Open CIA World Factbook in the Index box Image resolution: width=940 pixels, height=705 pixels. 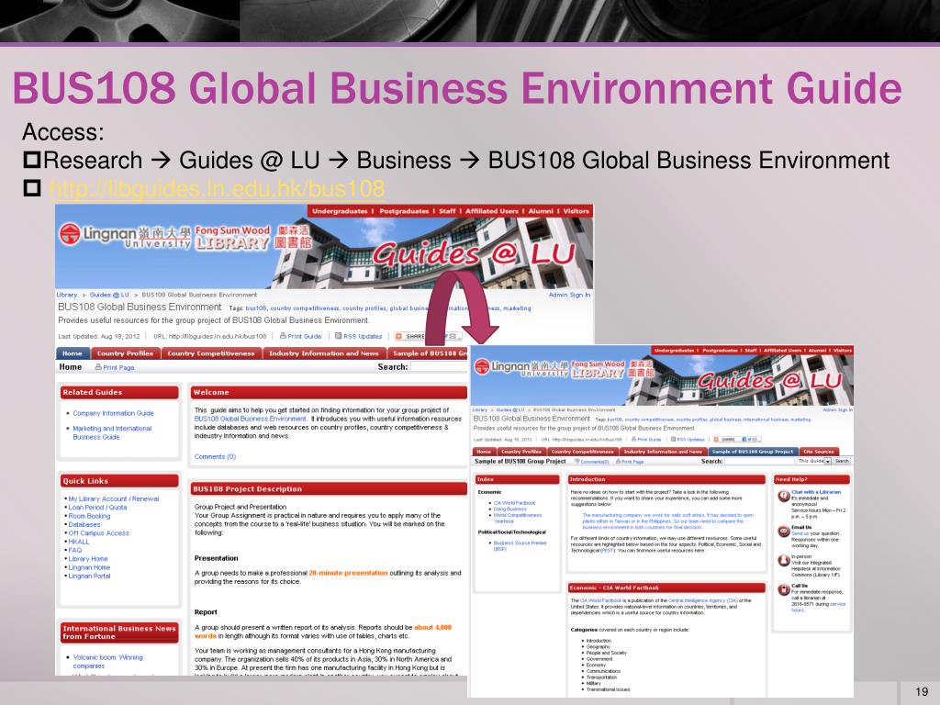[x=514, y=503]
